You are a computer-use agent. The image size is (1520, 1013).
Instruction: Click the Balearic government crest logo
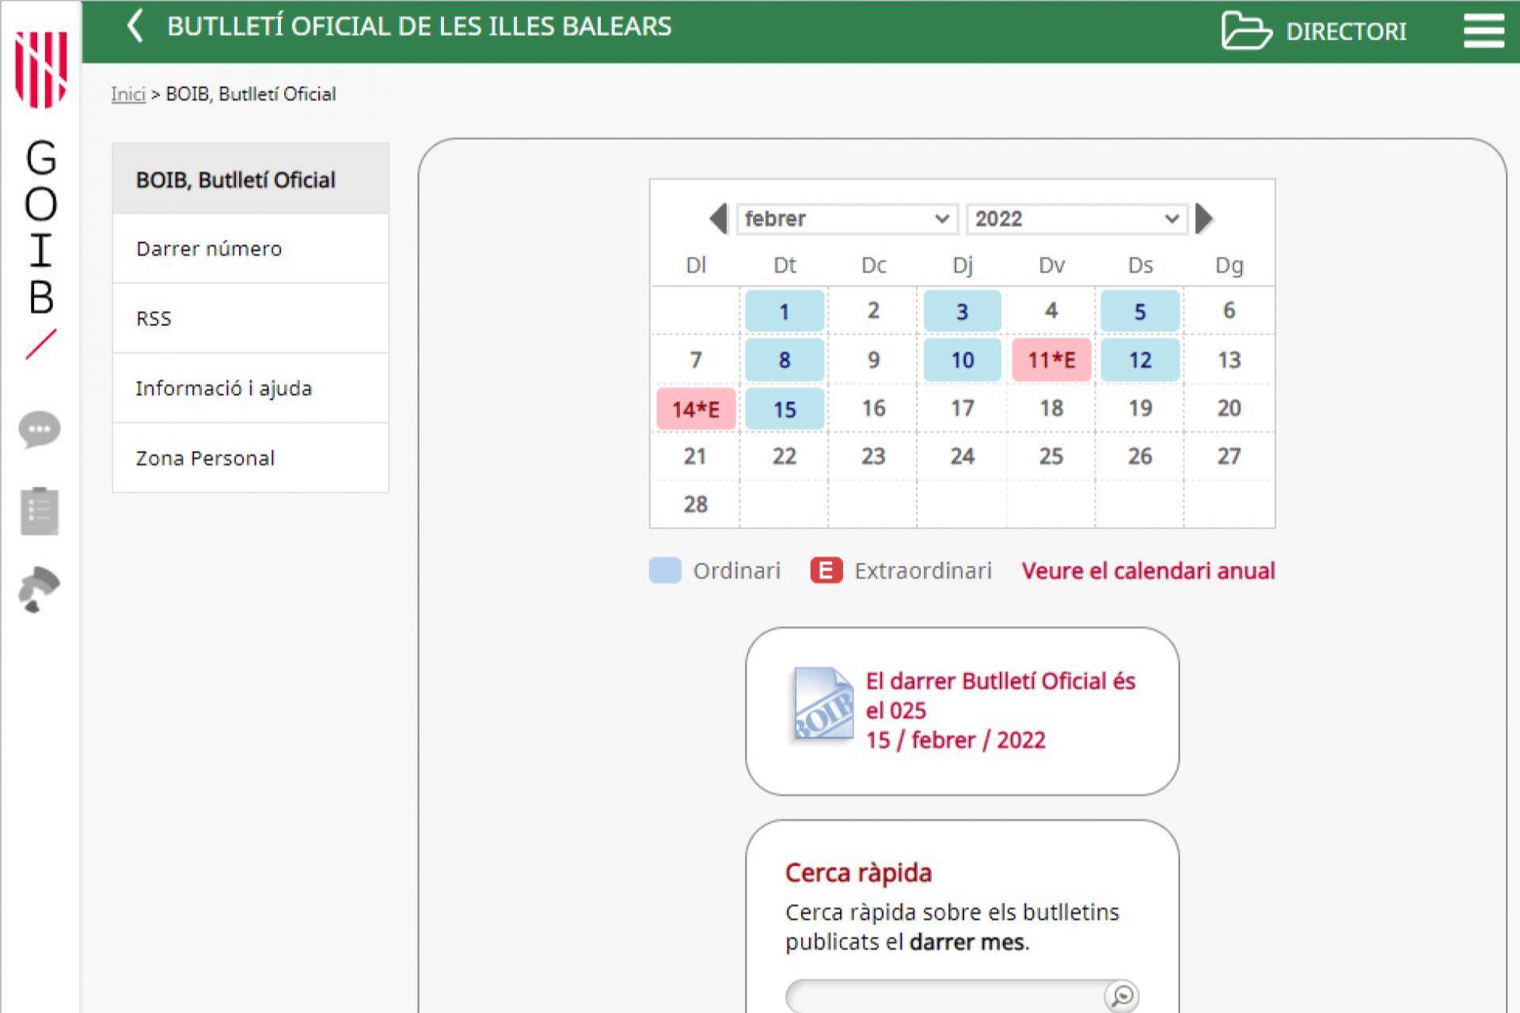point(41,69)
